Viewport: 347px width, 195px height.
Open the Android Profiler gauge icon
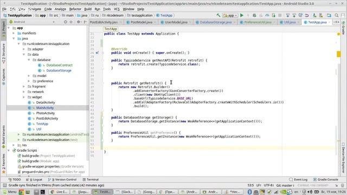[x=267, y=15]
